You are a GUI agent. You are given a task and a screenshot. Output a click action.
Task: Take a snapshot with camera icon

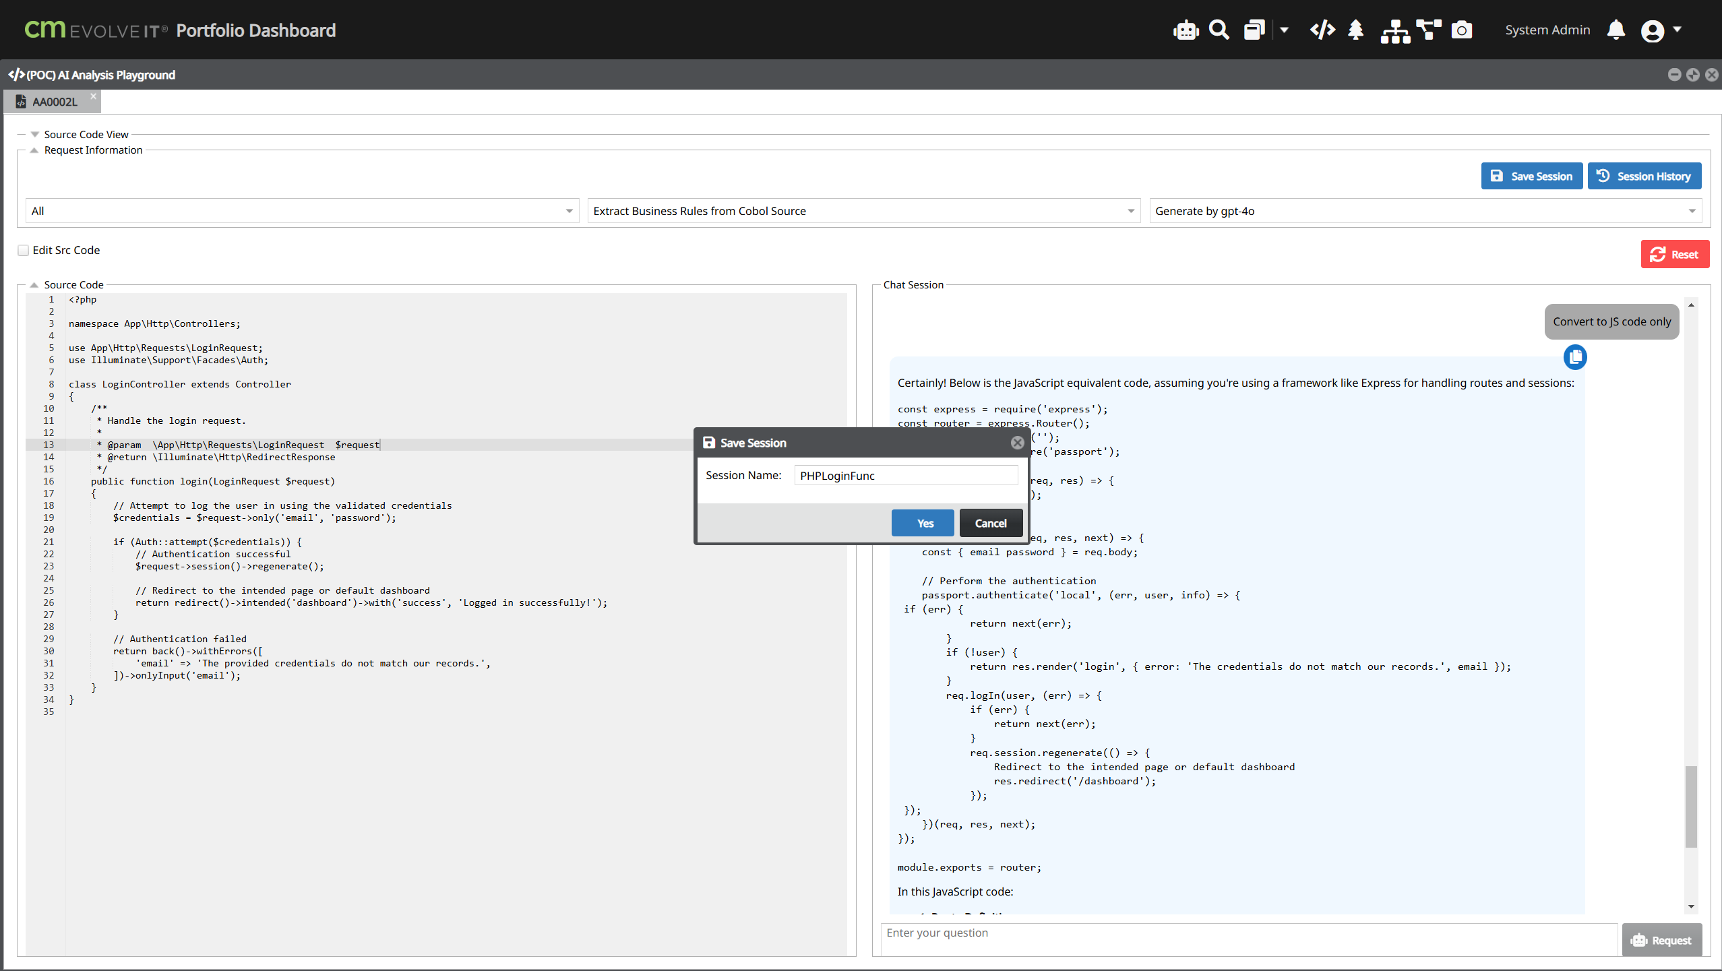click(x=1462, y=30)
